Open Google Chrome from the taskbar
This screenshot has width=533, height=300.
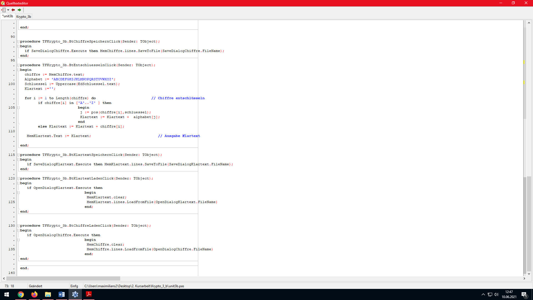tap(21, 294)
